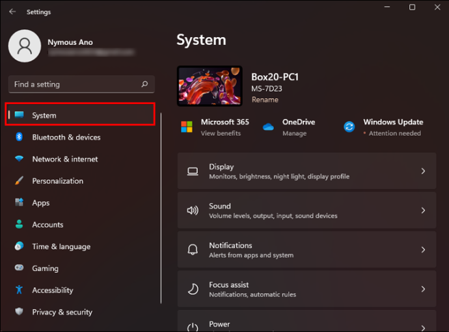The width and height of the screenshot is (449, 332).
Task: Click the OneDrive title
Action: 299,121
